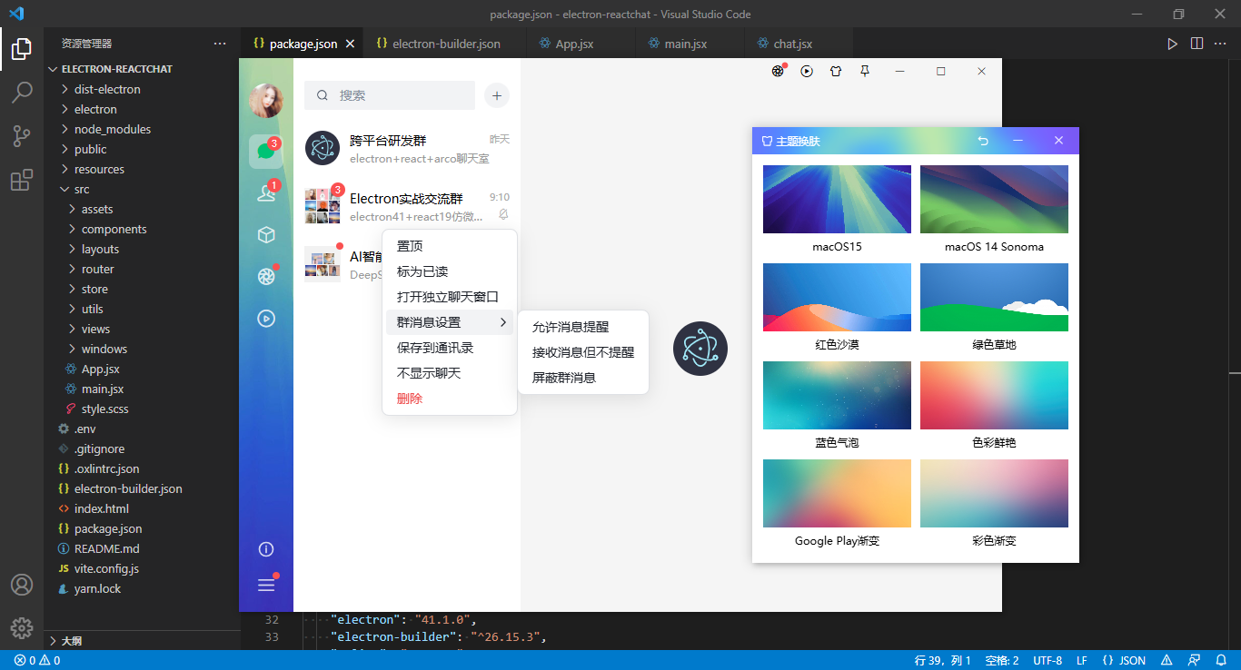Image resolution: width=1241 pixels, height=670 pixels.
Task: Pick the 色彩鲜艳 gradient swatch
Action: point(994,396)
